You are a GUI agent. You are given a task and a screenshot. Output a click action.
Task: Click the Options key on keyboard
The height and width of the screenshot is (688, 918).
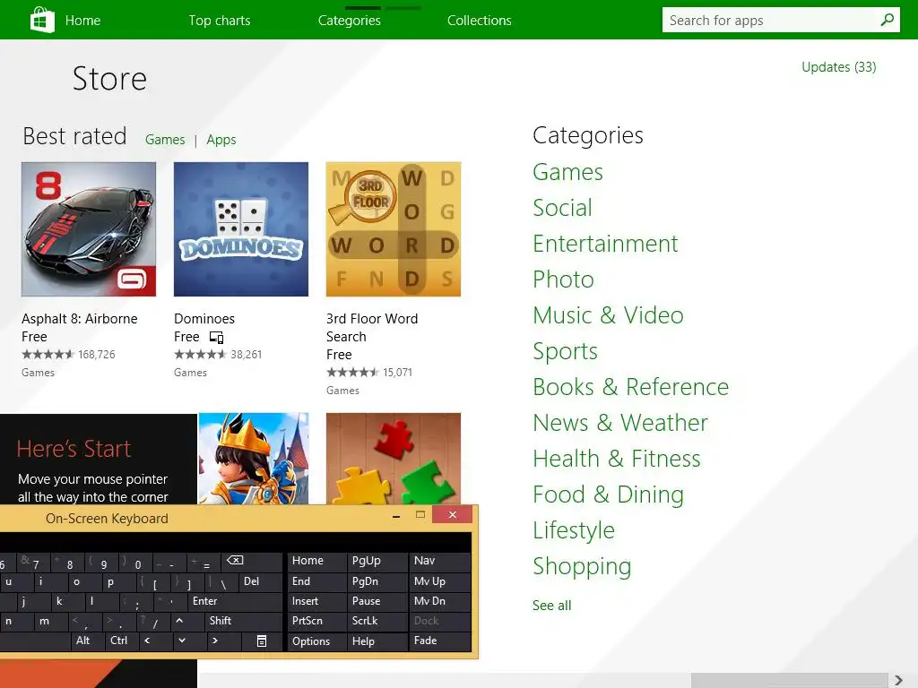click(316, 641)
